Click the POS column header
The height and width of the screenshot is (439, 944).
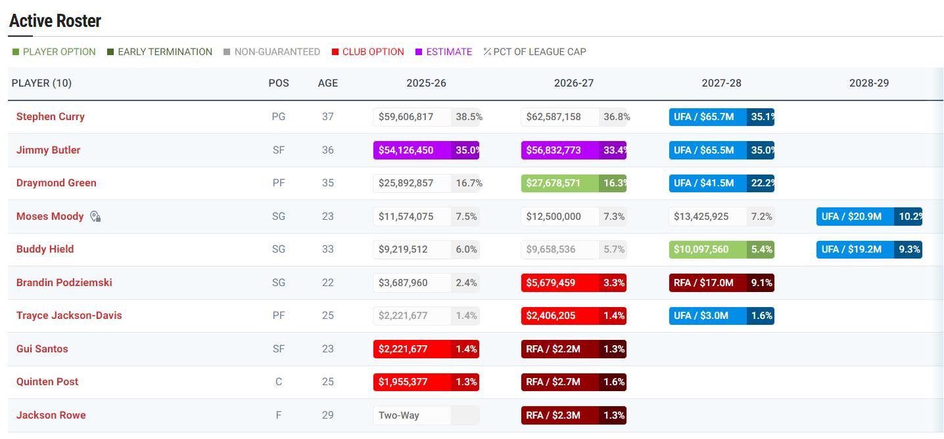point(279,83)
